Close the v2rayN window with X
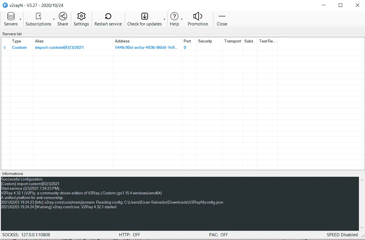365x240 pixels. click(x=357, y=5)
